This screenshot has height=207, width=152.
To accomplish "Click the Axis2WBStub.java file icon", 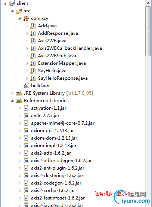I will click(x=33, y=56).
